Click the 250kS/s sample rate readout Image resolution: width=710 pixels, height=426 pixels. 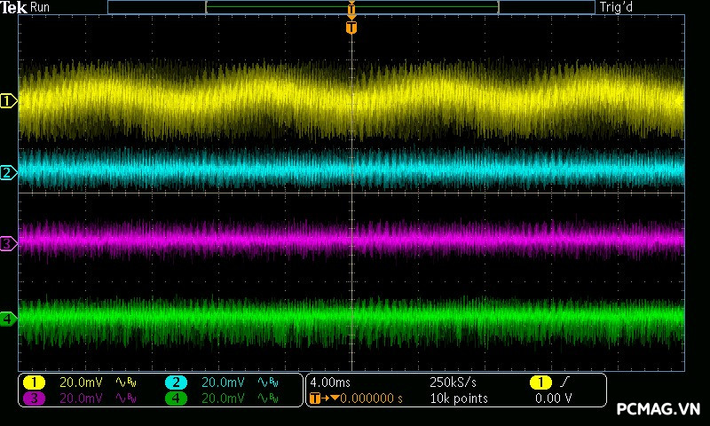click(x=453, y=382)
